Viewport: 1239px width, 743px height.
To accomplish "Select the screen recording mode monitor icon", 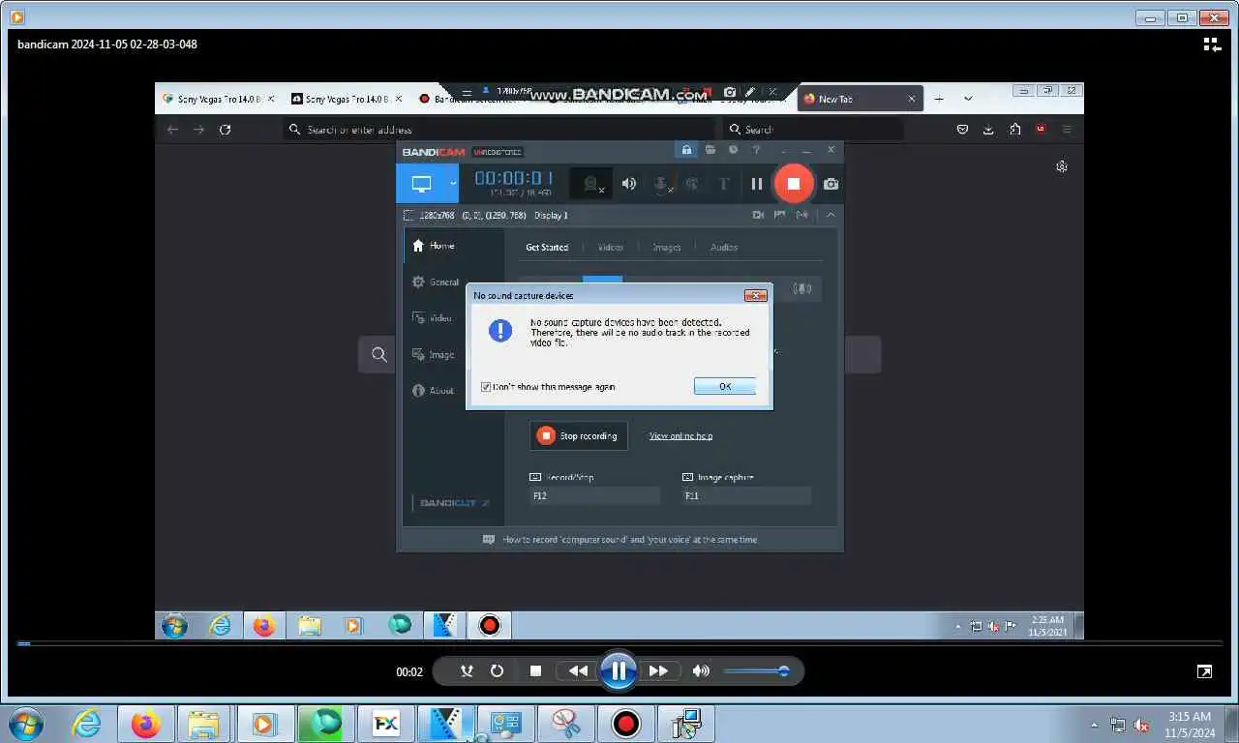I will coord(421,183).
